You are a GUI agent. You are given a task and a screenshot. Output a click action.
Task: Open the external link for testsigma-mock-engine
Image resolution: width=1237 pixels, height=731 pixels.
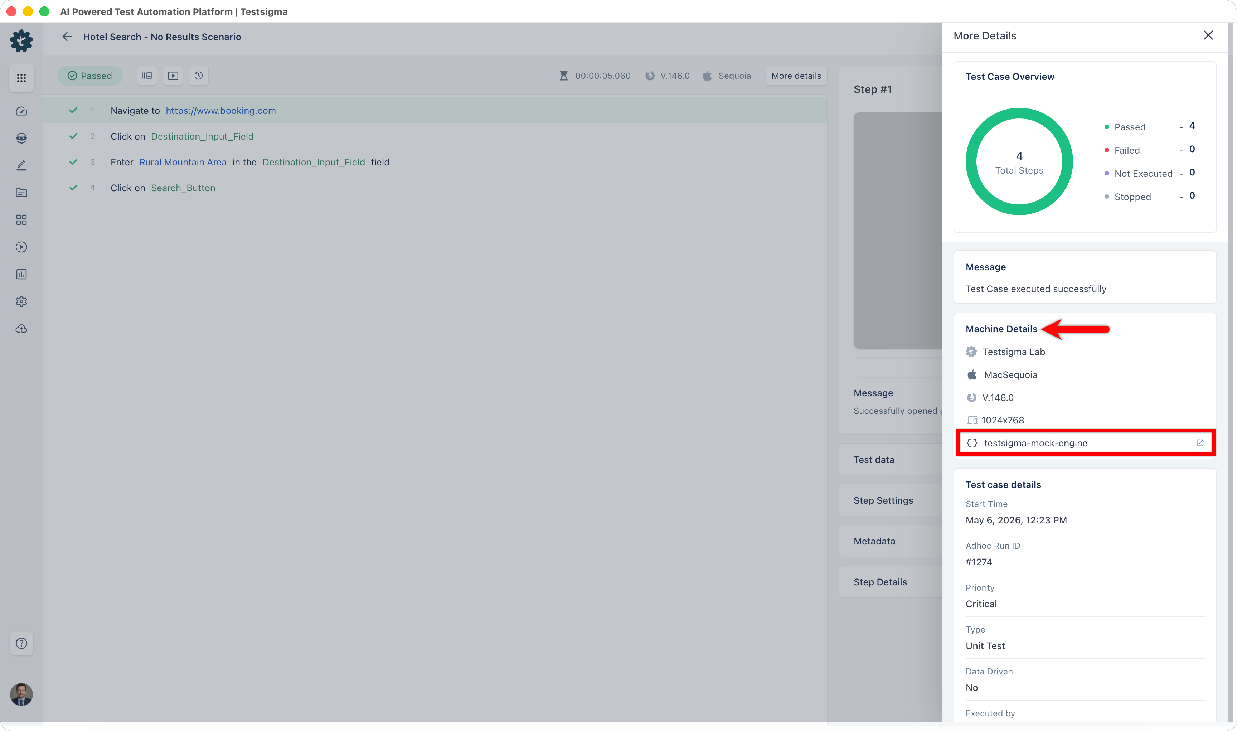point(1200,443)
